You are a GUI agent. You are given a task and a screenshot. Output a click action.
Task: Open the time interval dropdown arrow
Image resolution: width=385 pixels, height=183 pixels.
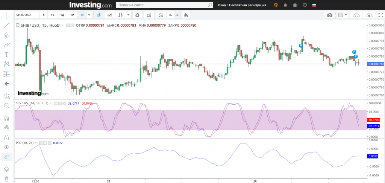pos(89,15)
